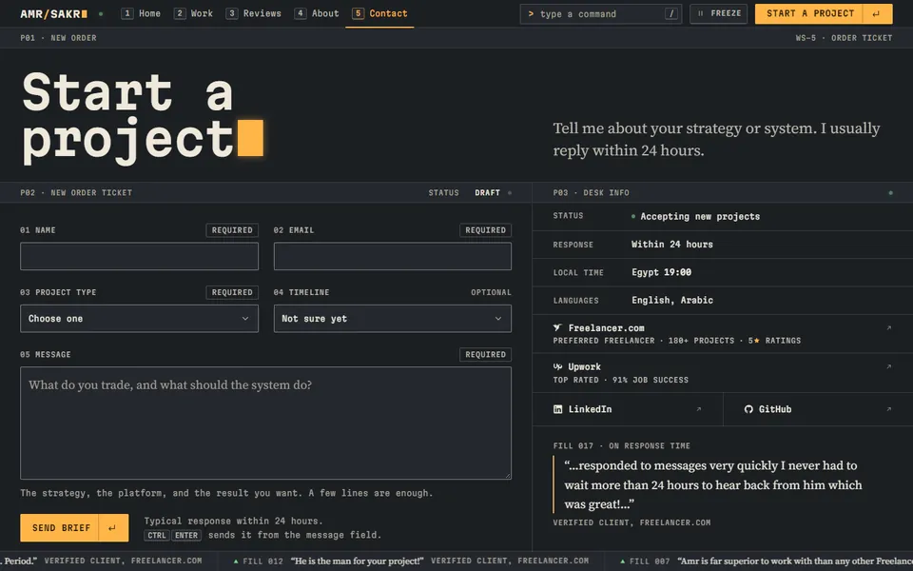The height and width of the screenshot is (571, 913).
Task: Click the CTRL key hint
Action: coord(157,535)
